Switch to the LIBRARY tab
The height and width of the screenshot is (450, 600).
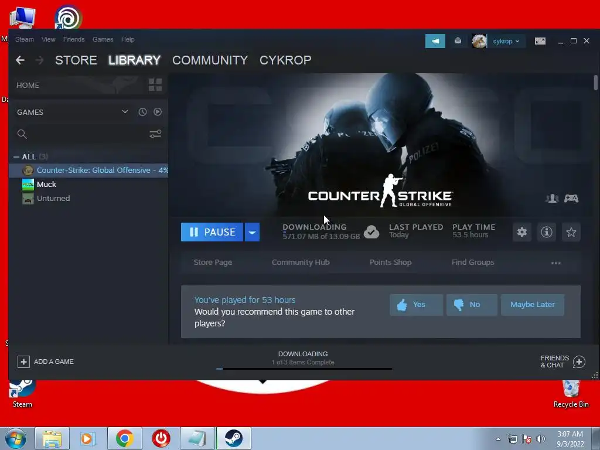click(x=134, y=60)
